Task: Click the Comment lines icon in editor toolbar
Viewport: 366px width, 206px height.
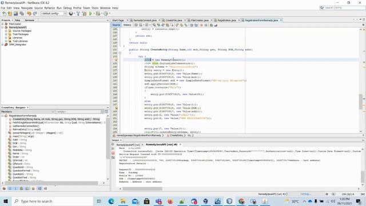Action: (x=211, y=25)
